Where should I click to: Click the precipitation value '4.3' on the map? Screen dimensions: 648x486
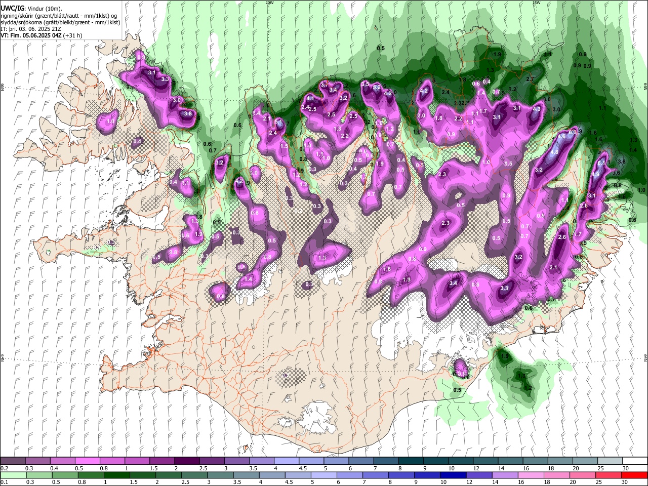point(537,109)
